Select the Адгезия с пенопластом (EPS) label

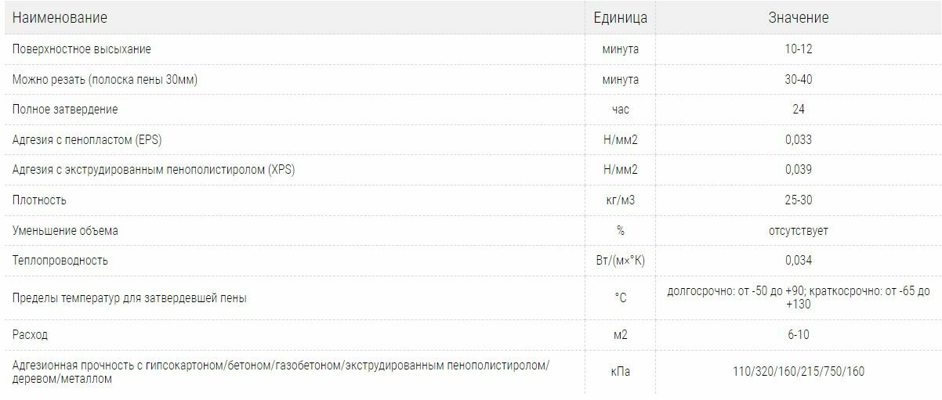pos(87,139)
